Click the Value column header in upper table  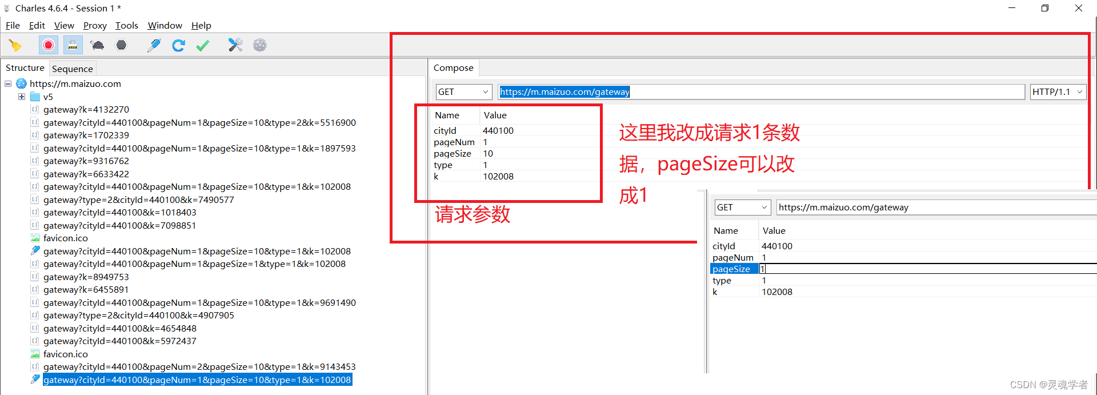pos(495,115)
